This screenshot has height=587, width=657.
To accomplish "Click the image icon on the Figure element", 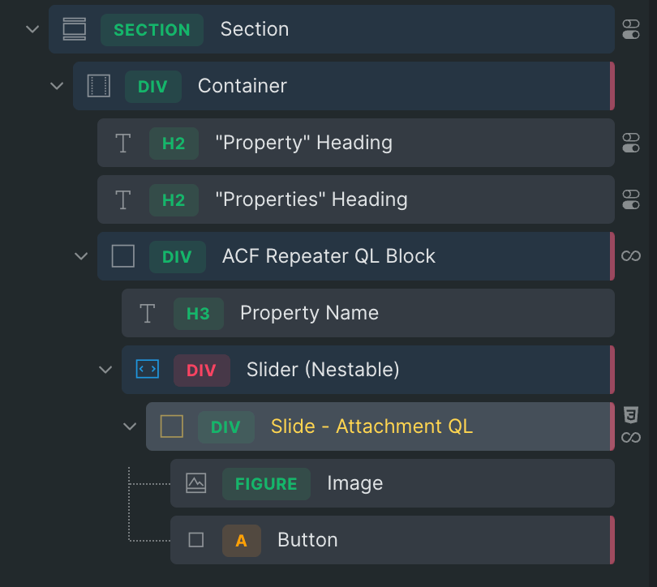I will pos(196,483).
